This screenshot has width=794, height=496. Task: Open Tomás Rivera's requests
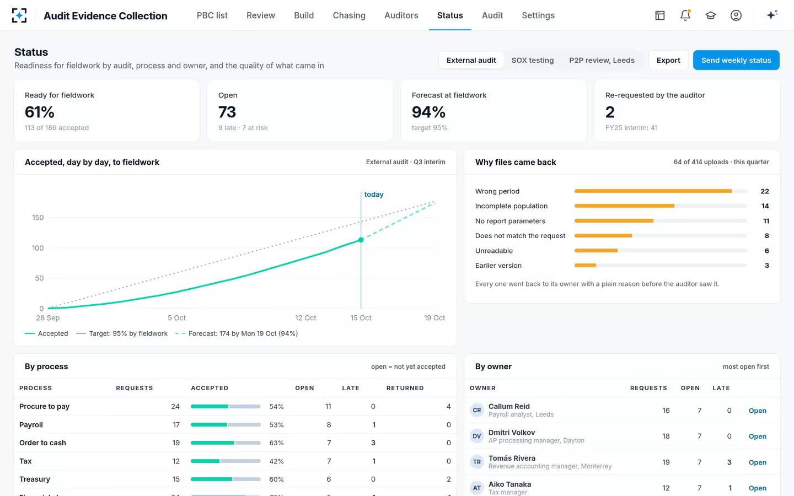(758, 462)
